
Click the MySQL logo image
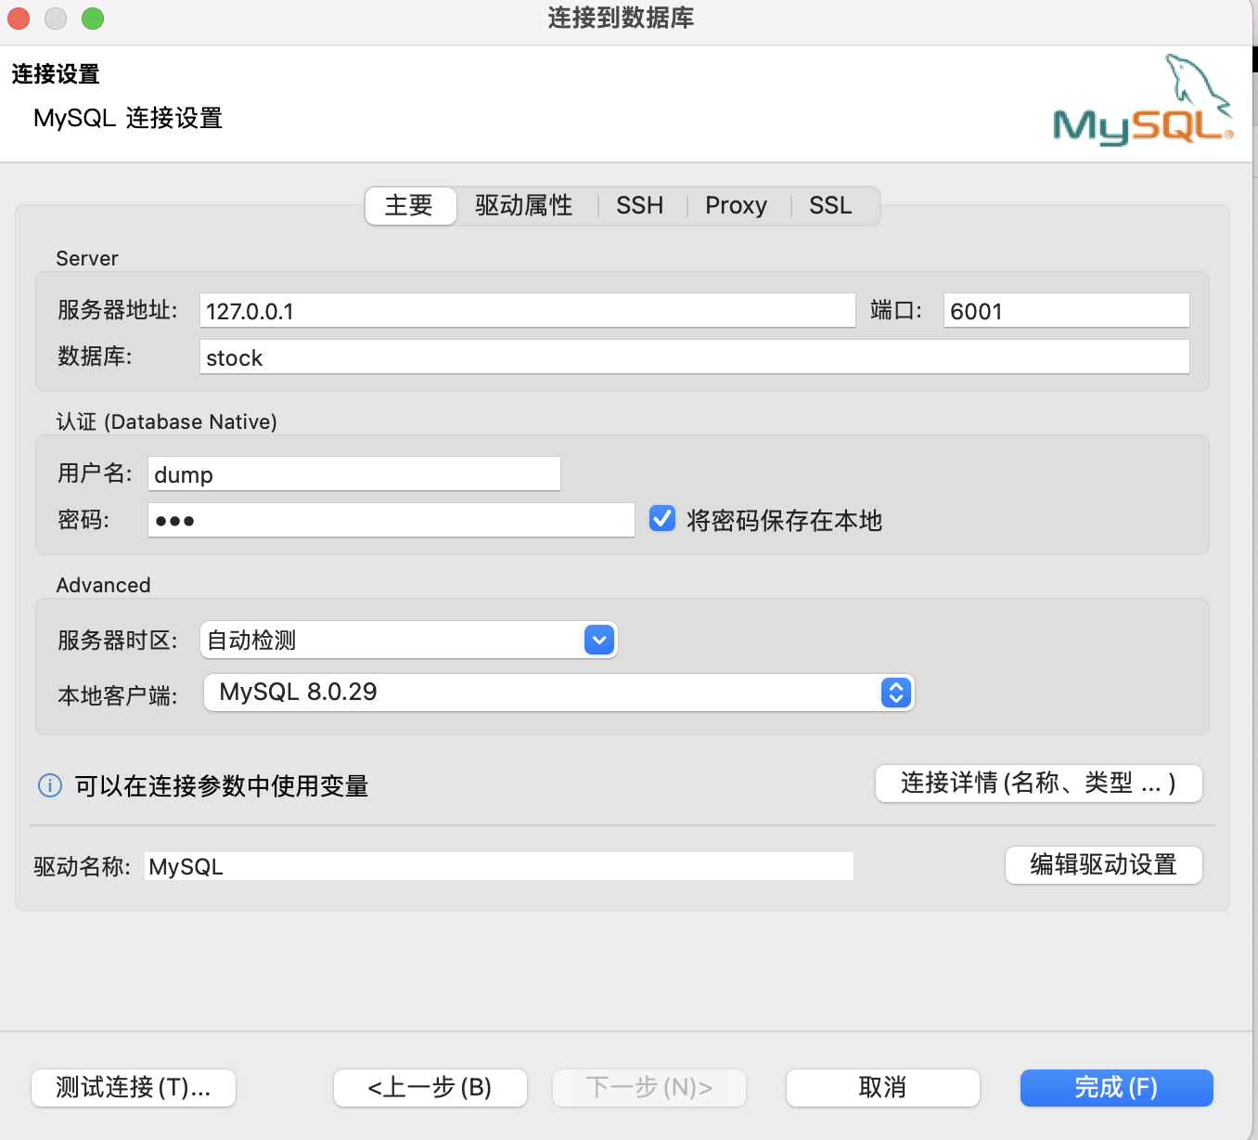pyautogui.click(x=1143, y=100)
